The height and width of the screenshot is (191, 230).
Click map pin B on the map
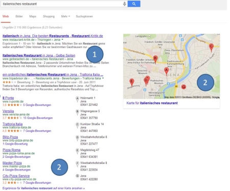pyautogui.click(x=155, y=59)
